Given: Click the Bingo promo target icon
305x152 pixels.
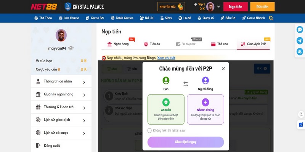Looking at the screenshot, I should (104, 58).
